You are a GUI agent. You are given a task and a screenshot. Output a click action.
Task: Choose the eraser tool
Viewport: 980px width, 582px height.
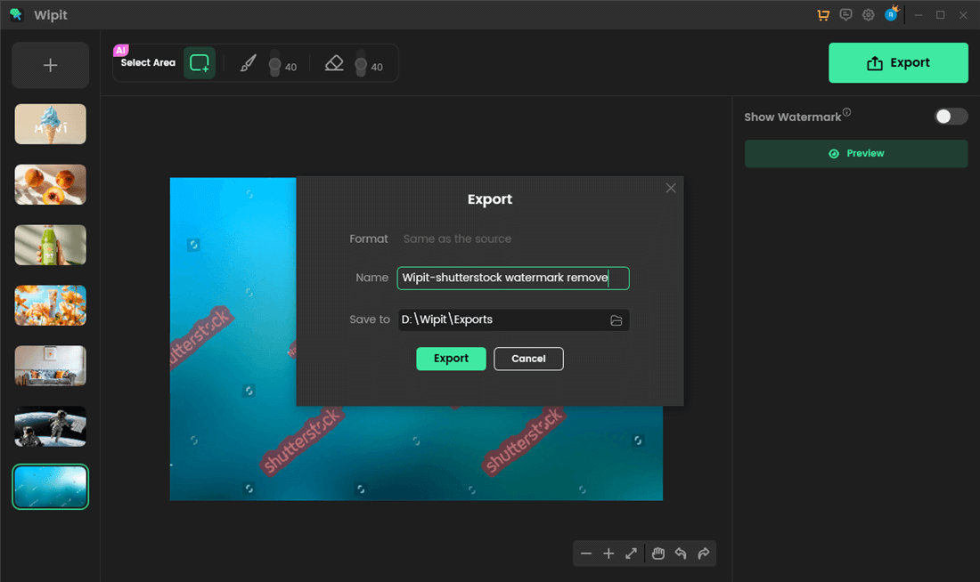pos(334,63)
